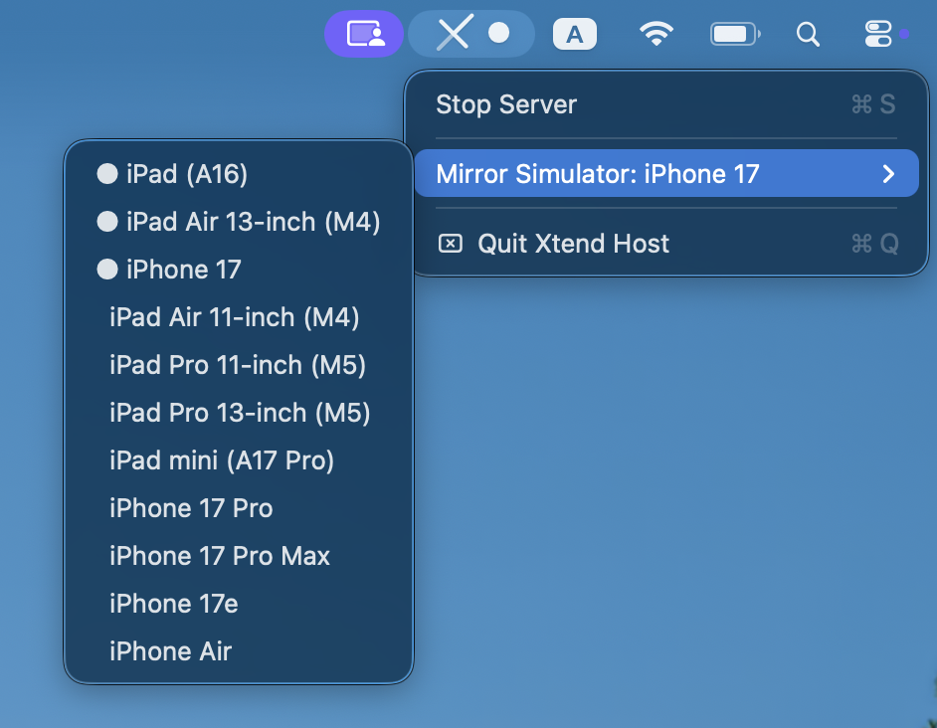Select the running iPhone 17 simulator
The image size is (937, 728).
pyautogui.click(x=239, y=270)
